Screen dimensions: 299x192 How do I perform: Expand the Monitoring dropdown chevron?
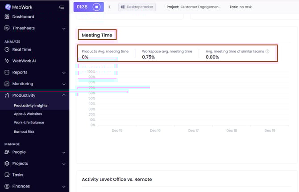[64, 84]
